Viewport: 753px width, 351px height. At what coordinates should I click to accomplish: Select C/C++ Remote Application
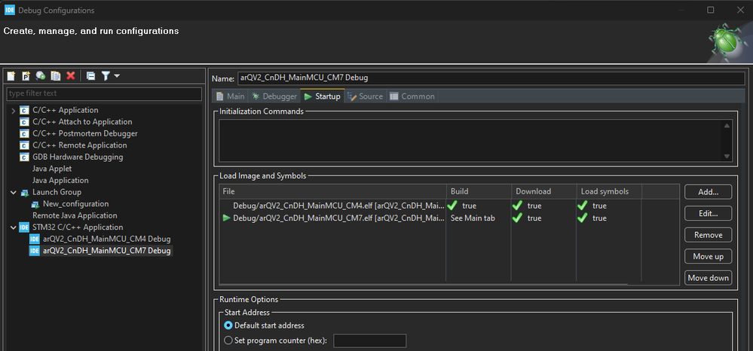(80, 145)
